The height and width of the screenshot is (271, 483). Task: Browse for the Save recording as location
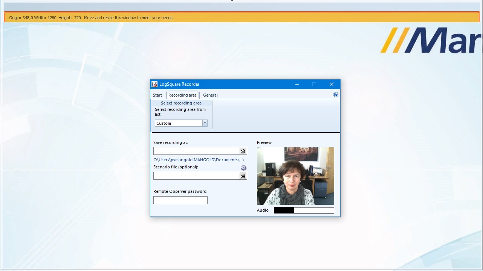(x=243, y=151)
